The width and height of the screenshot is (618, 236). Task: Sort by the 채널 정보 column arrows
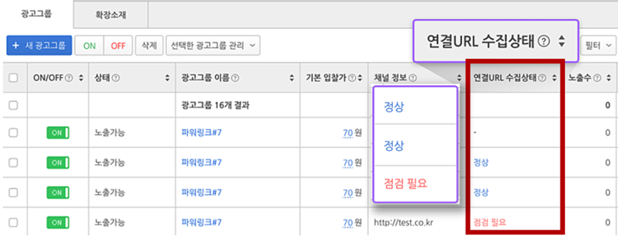click(459, 78)
